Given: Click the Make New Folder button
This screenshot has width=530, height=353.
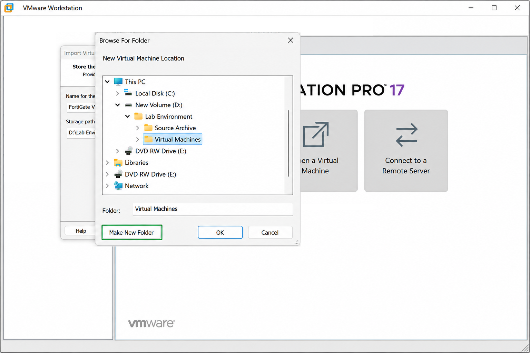Looking at the screenshot, I should 132,232.
